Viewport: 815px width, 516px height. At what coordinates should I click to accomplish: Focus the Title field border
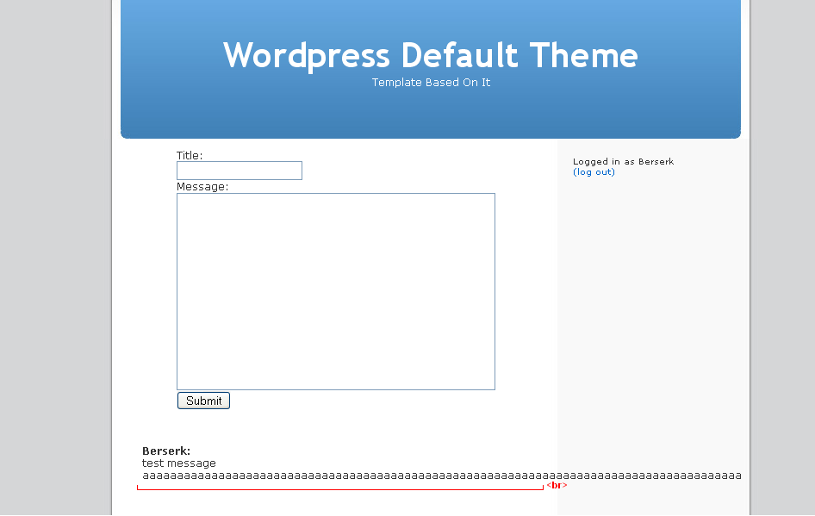(239, 162)
